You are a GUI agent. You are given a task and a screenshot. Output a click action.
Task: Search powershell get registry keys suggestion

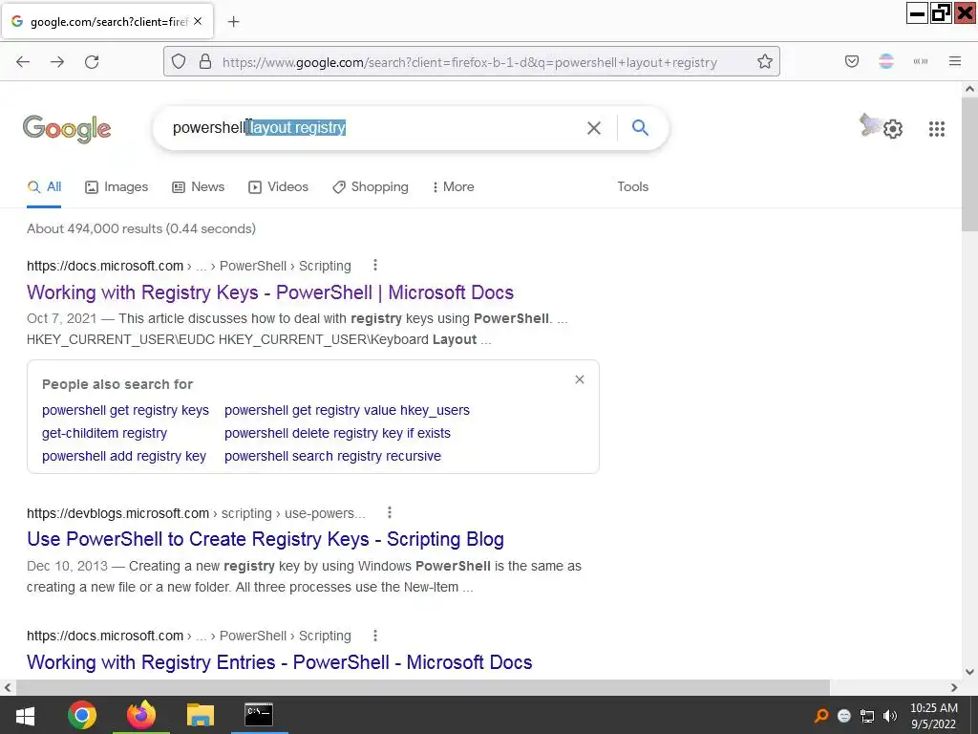point(125,410)
